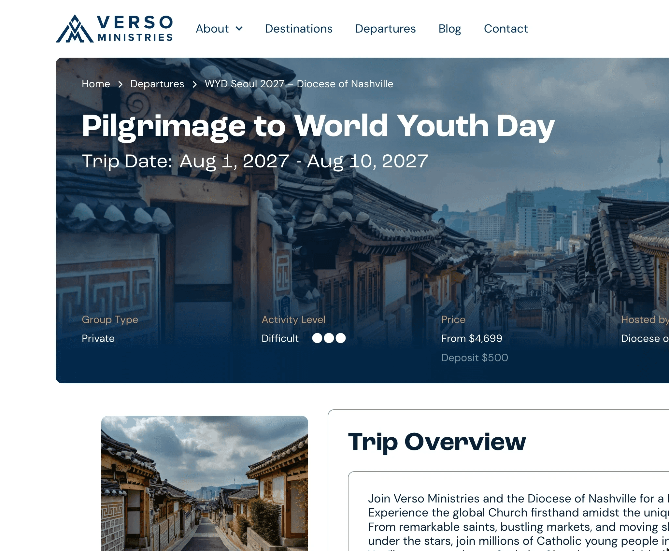
Task: Expand the About menu chevron
Action: (239, 29)
